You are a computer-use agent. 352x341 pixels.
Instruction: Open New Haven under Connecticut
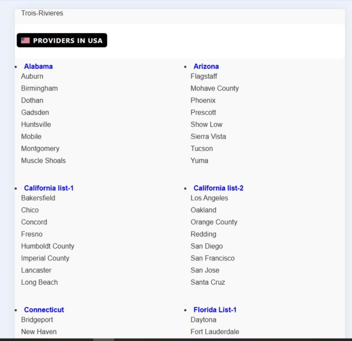point(39,332)
